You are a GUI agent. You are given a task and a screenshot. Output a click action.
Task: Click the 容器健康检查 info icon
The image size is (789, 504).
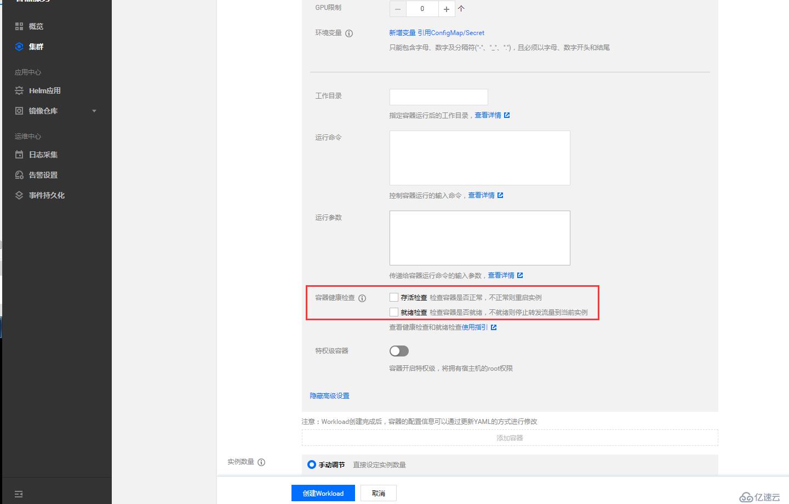click(362, 298)
